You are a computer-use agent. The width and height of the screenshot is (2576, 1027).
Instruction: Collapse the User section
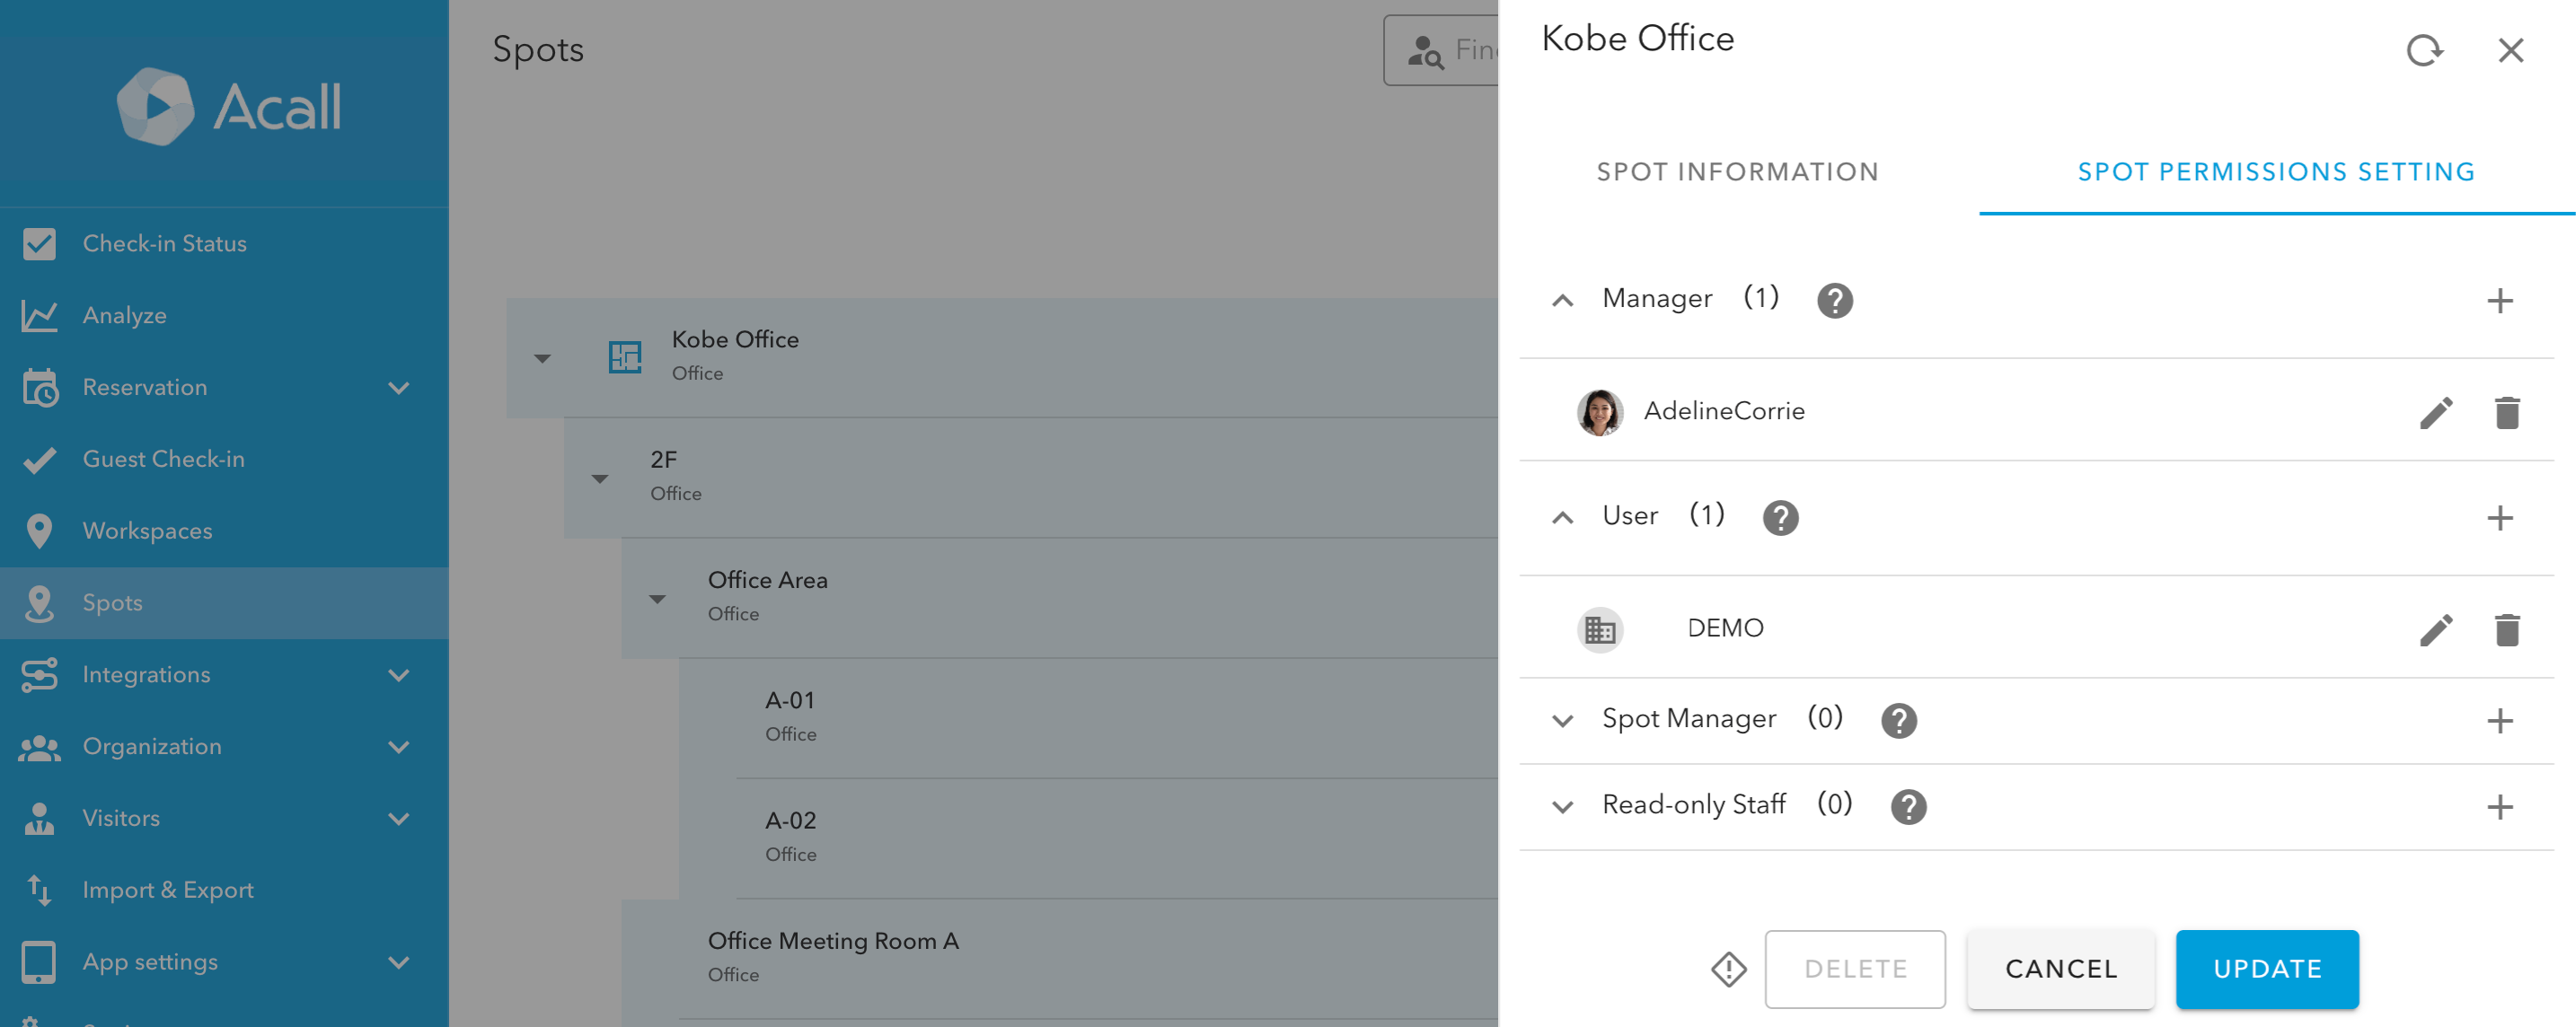click(1562, 517)
